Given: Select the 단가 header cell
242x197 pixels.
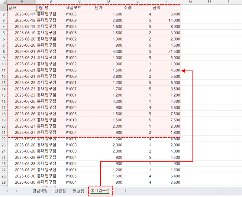Looking at the screenshot, I should click(x=108, y=8).
